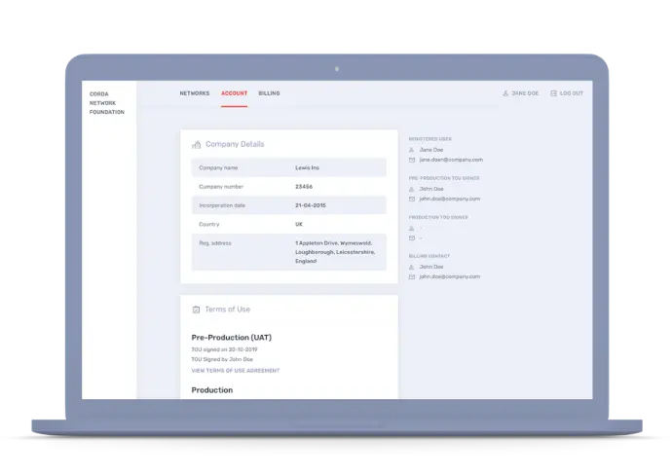
Task: Click the jane.doen@company.com email address
Action: (451, 160)
